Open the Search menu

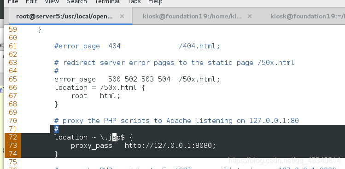77,2
